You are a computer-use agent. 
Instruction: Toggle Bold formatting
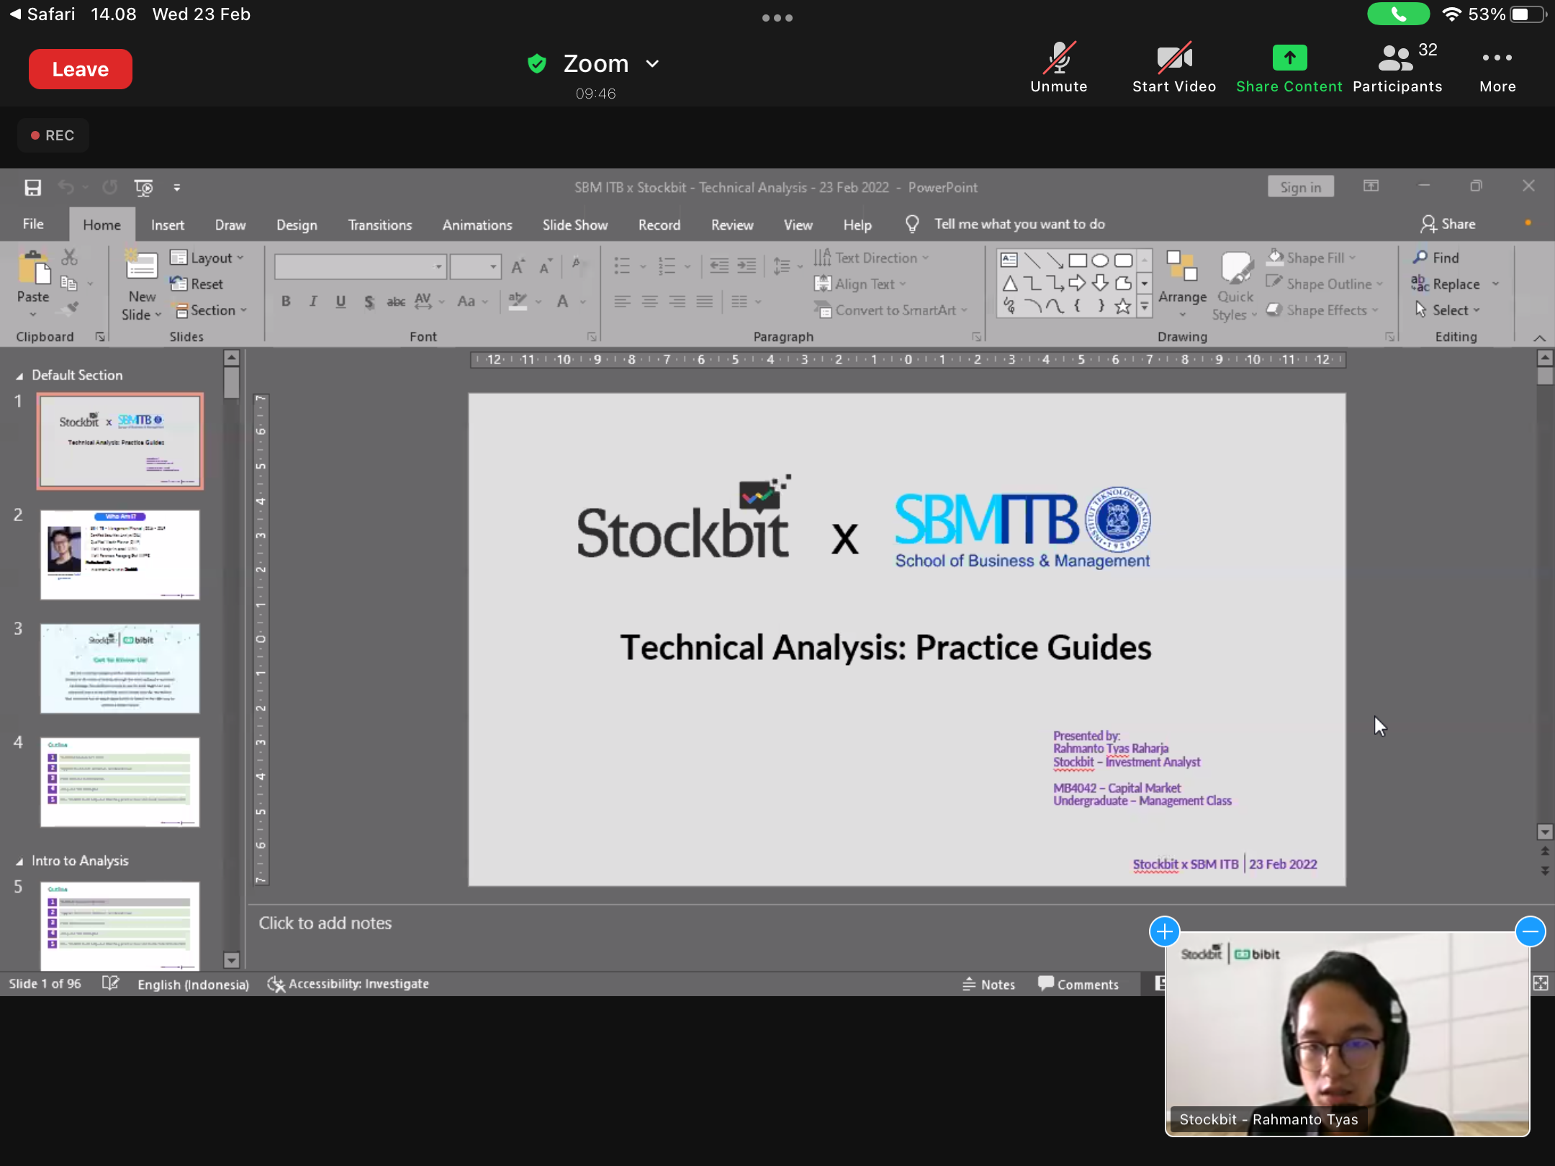[286, 302]
